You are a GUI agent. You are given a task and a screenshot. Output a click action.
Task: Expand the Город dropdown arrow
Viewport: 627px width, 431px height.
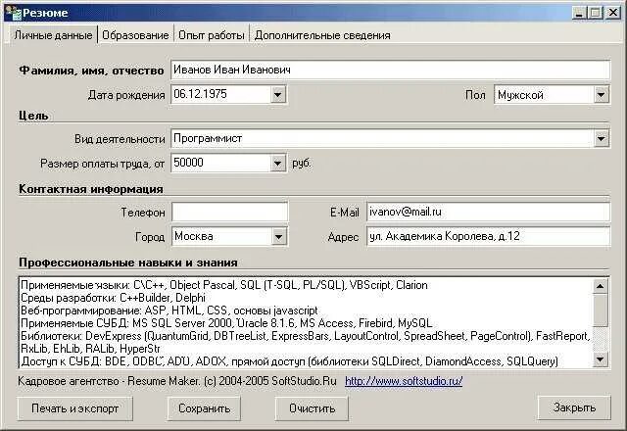click(x=278, y=236)
